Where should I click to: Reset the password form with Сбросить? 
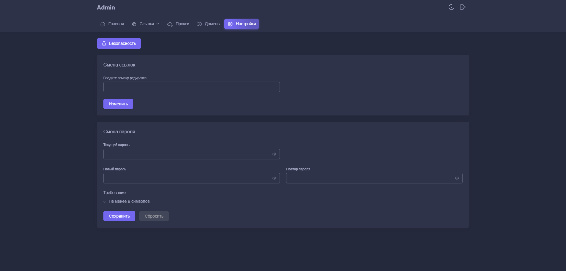coord(154,216)
